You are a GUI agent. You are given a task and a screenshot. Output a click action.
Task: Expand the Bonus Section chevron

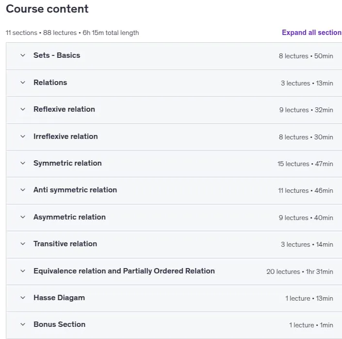pyautogui.click(x=23, y=324)
